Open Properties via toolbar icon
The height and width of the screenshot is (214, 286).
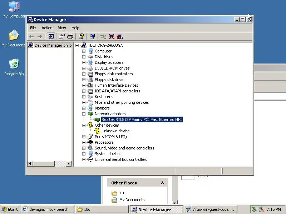pyautogui.click(x=61, y=37)
